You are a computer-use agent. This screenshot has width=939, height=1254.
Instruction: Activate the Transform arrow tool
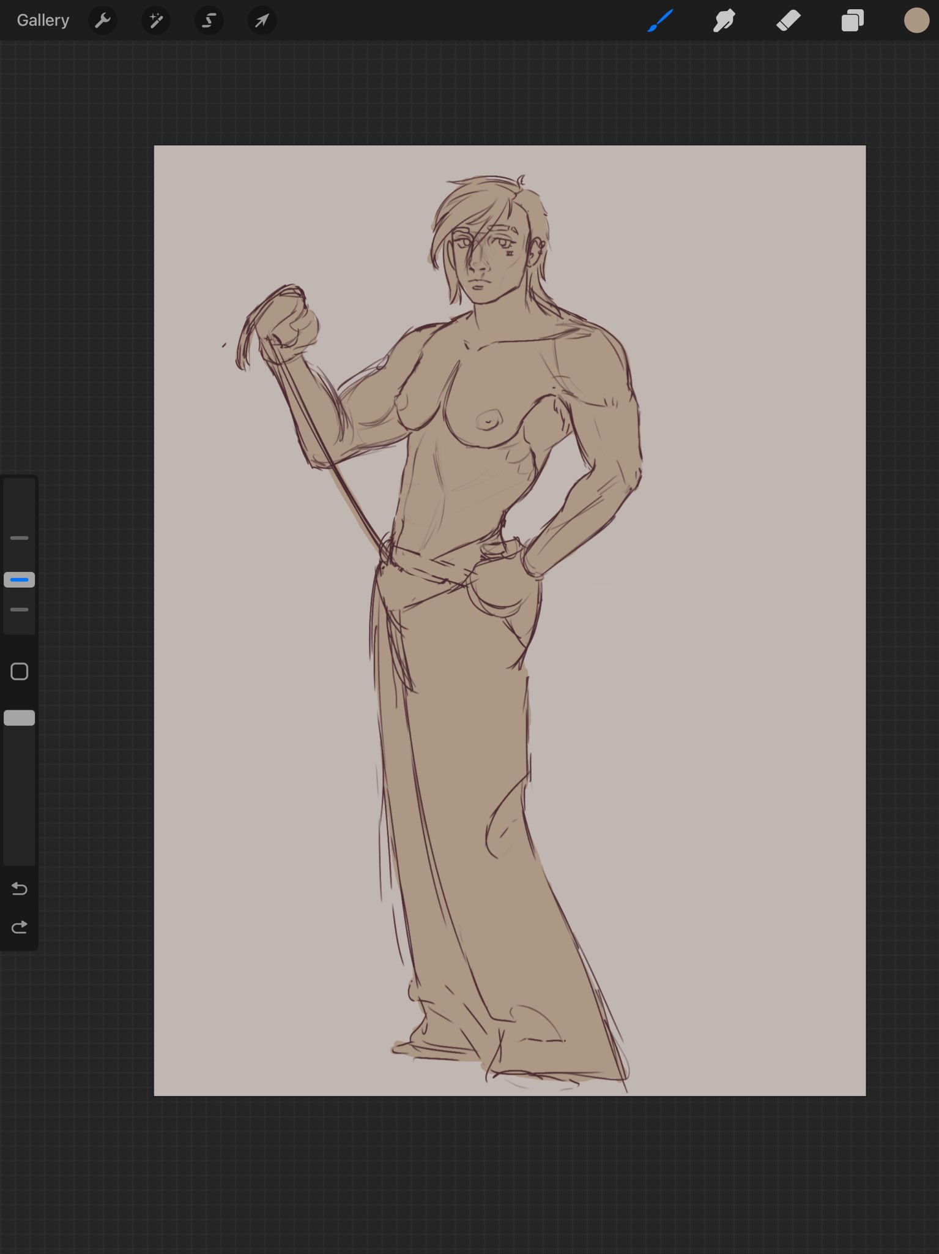click(x=262, y=20)
